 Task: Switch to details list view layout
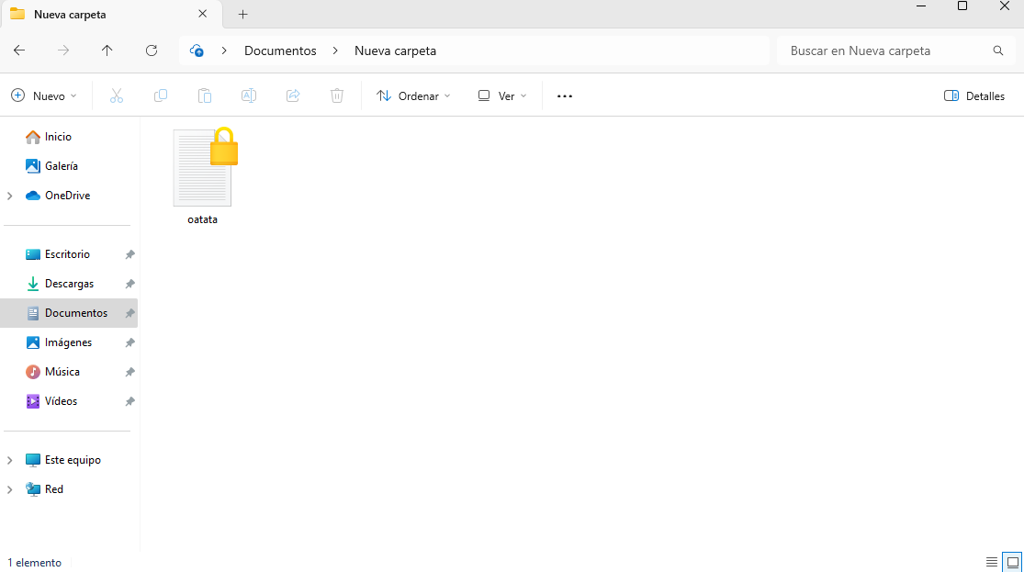(x=992, y=562)
